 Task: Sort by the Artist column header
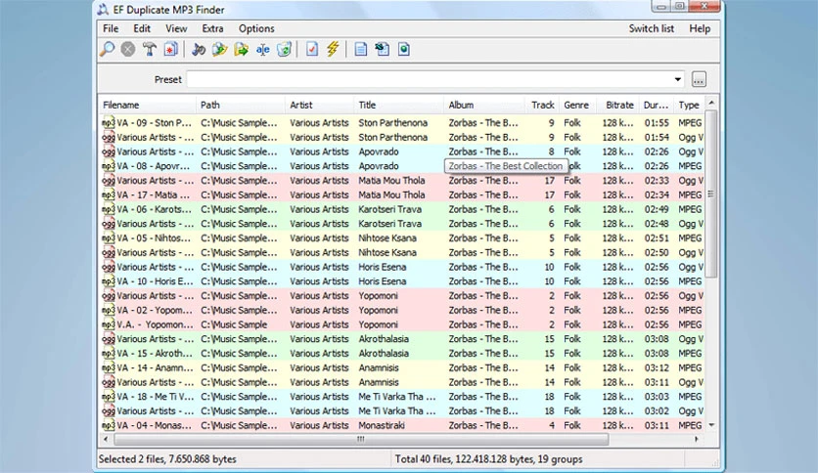click(319, 105)
